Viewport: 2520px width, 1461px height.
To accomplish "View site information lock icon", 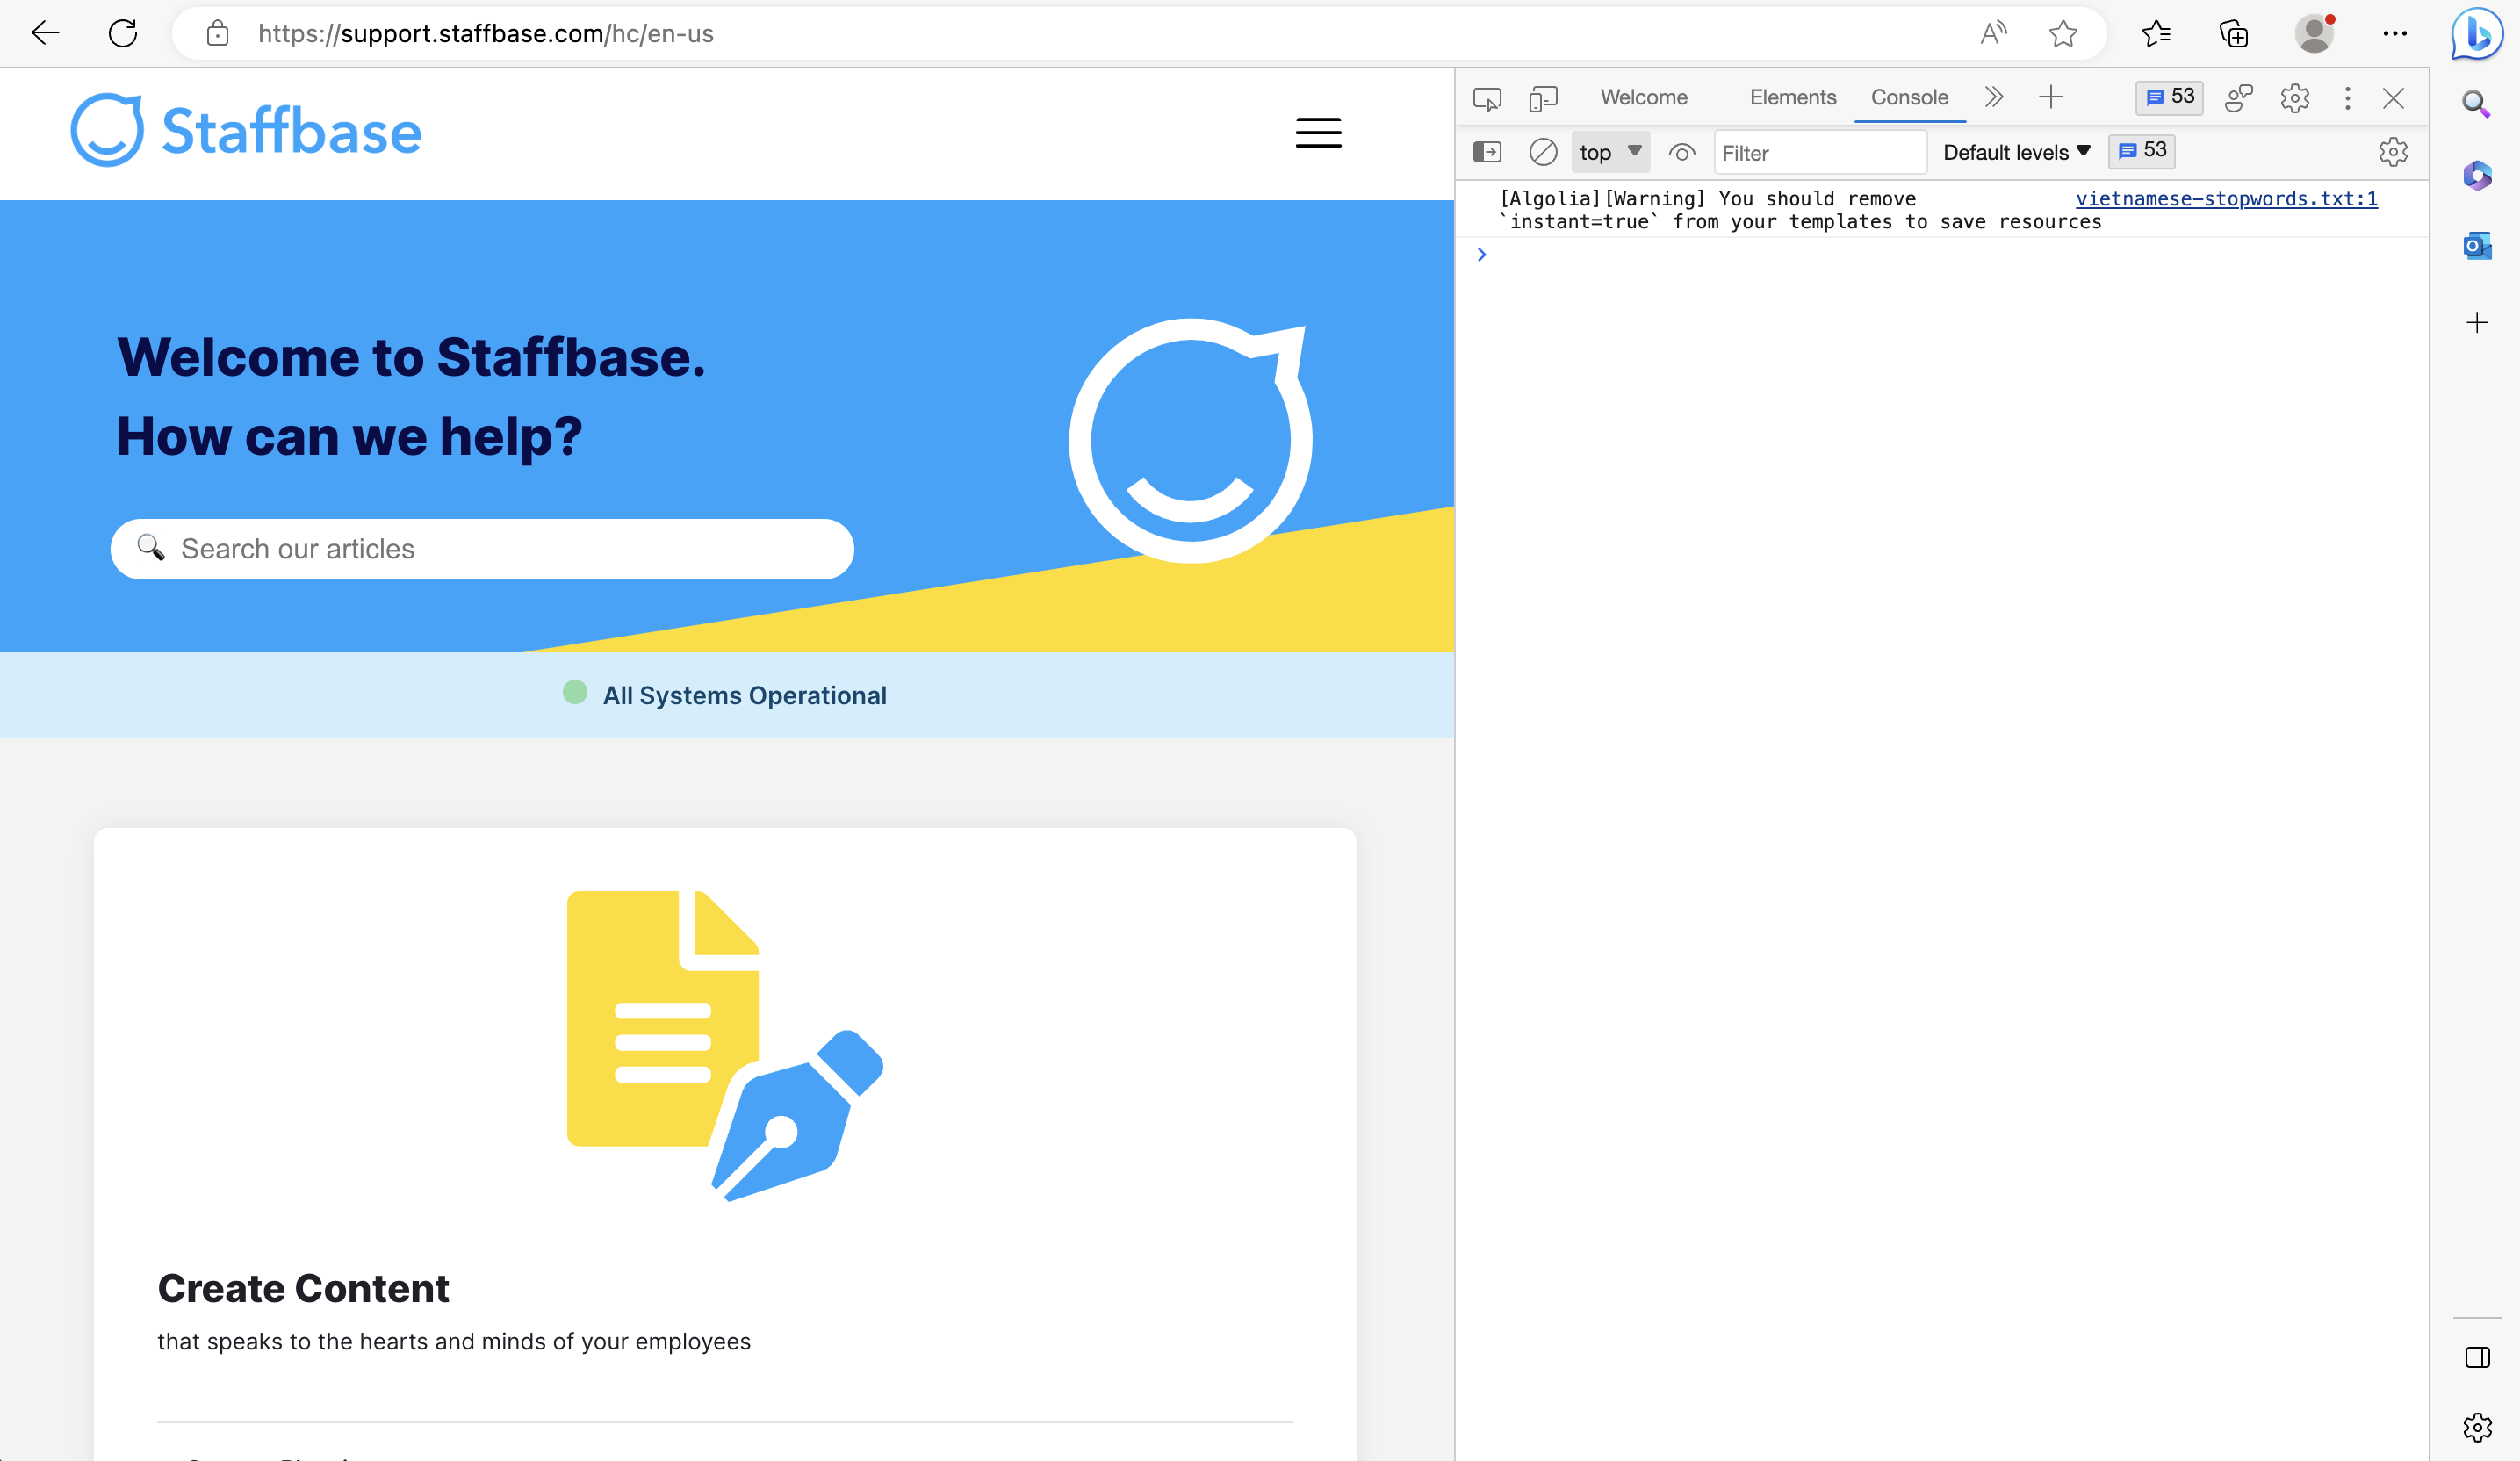I will click(x=217, y=33).
